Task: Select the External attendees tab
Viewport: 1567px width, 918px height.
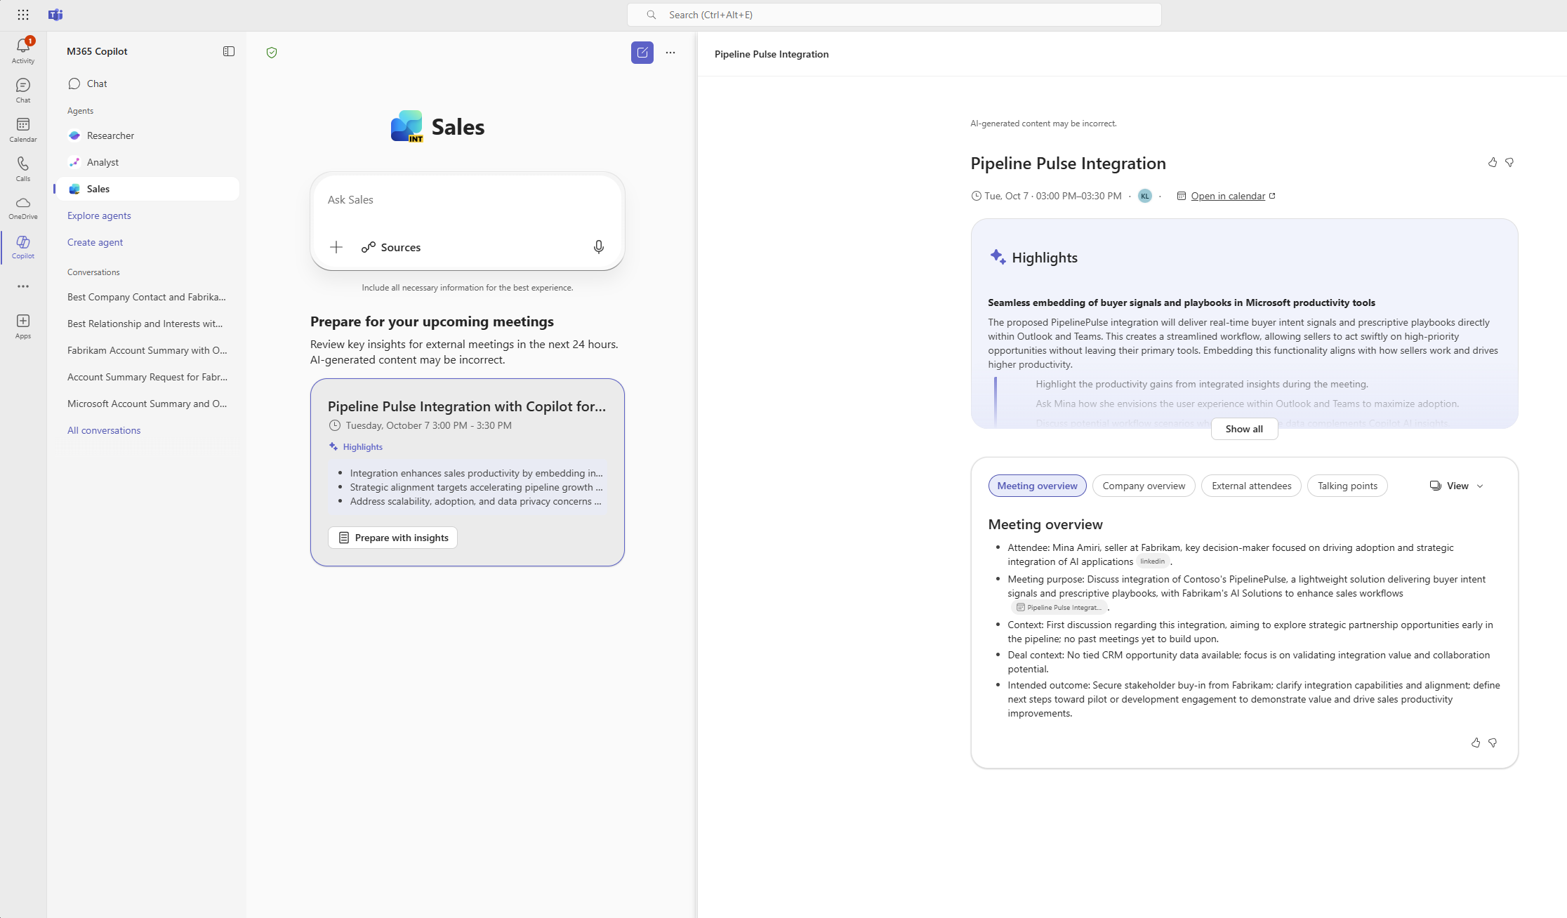Action: [1250, 485]
